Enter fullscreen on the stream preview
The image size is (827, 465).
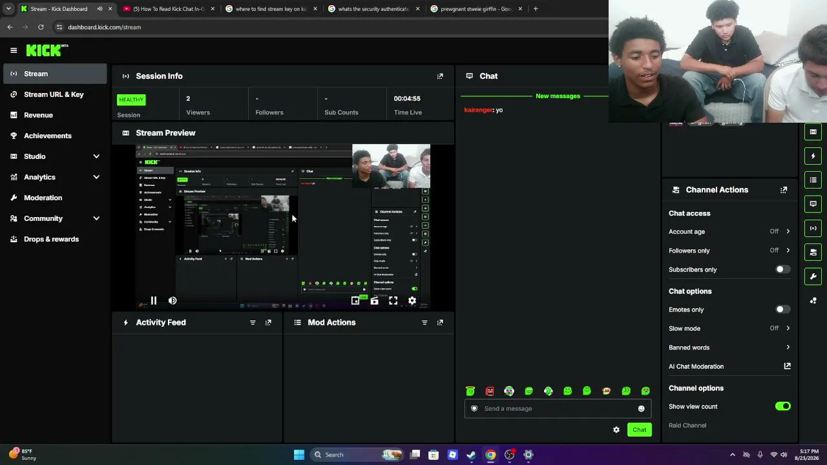click(393, 300)
